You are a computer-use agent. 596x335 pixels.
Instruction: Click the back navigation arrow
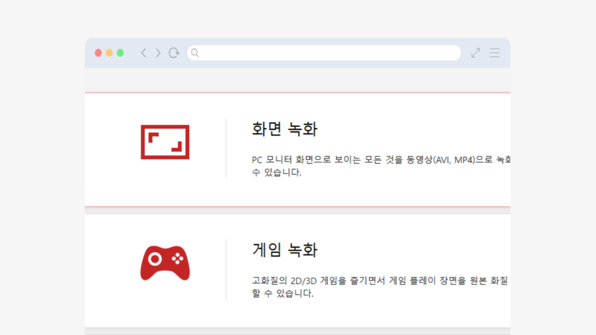(x=143, y=52)
